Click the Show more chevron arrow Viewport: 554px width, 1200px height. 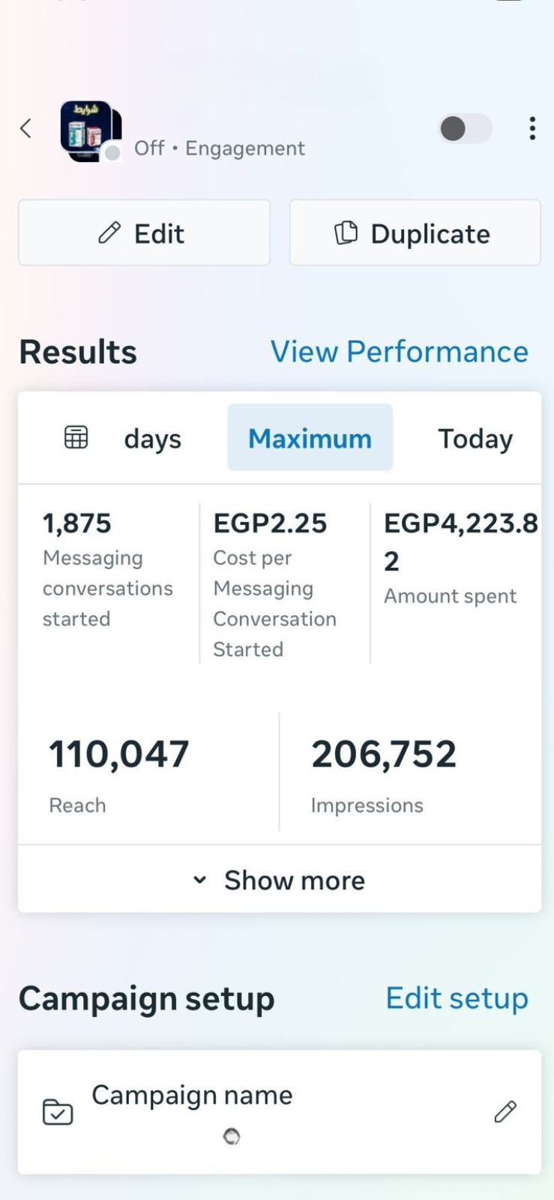click(199, 880)
